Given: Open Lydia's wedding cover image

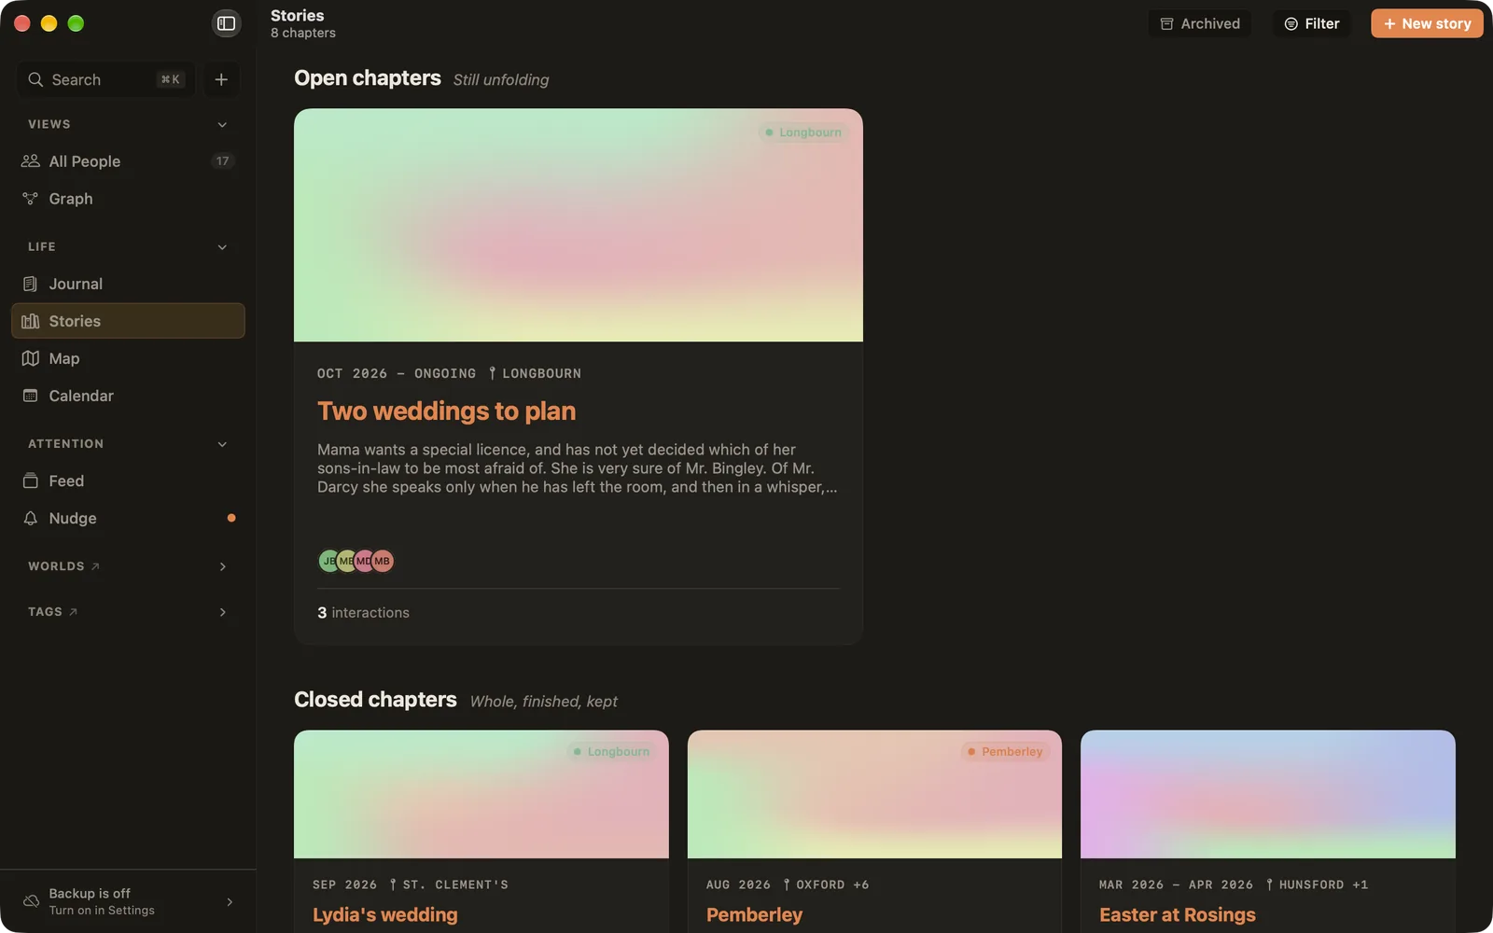Looking at the screenshot, I should point(481,794).
